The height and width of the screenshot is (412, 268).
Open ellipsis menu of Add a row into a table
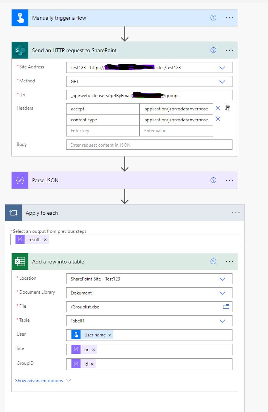point(229,262)
